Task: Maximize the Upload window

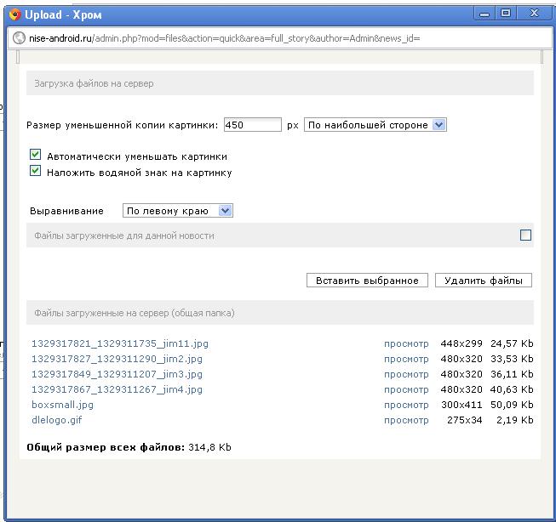Action: coord(506,14)
